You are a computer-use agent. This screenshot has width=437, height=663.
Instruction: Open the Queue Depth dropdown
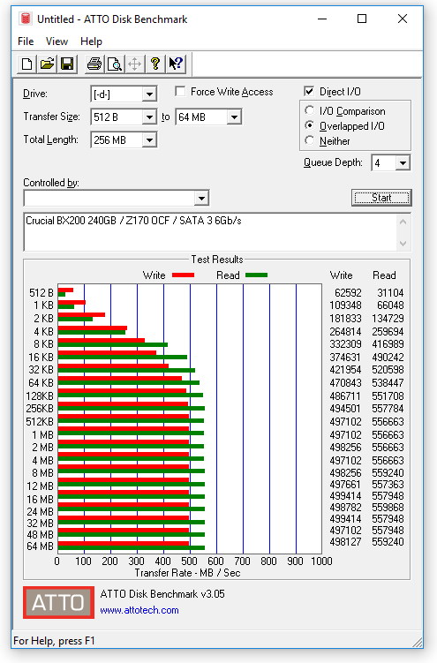pyautogui.click(x=403, y=162)
